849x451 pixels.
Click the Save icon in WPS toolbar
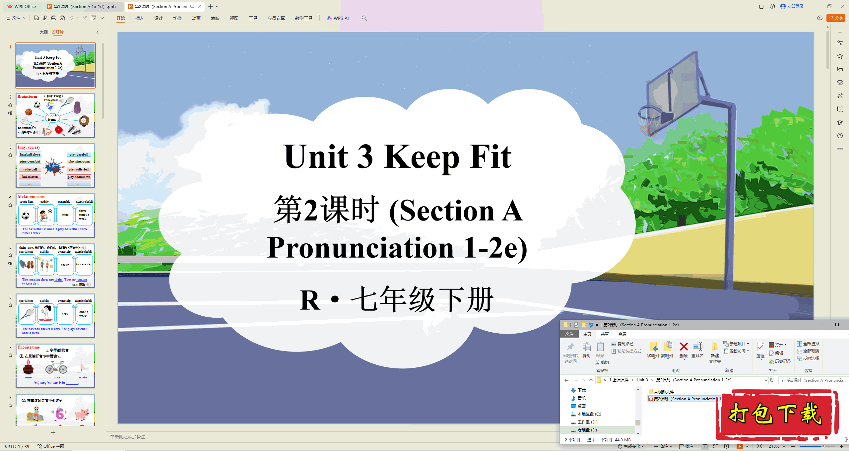[x=36, y=18]
